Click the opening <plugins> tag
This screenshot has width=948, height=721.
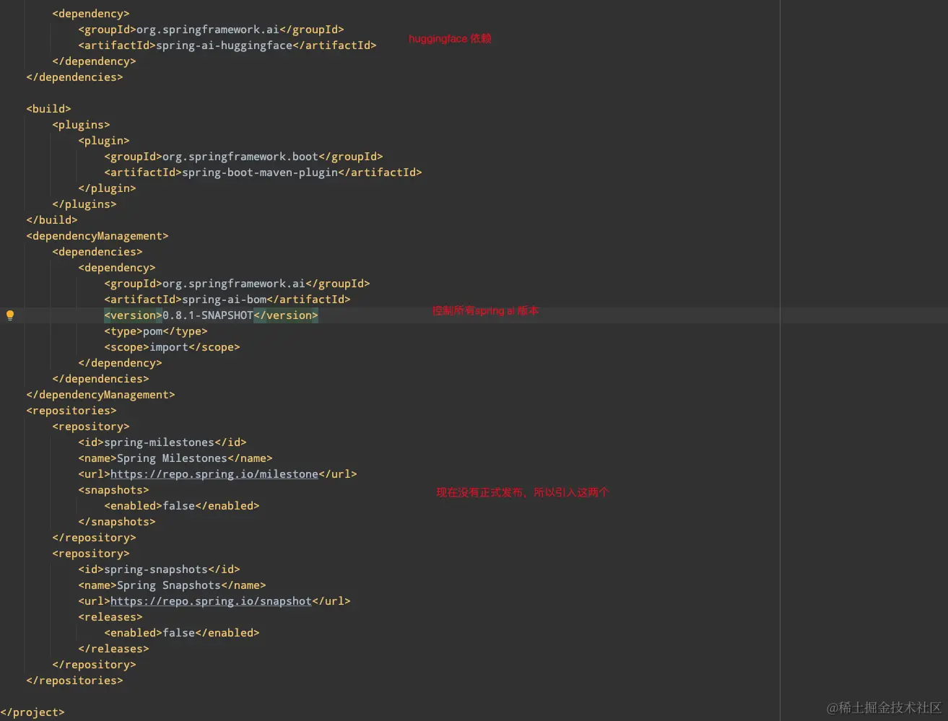(x=81, y=125)
